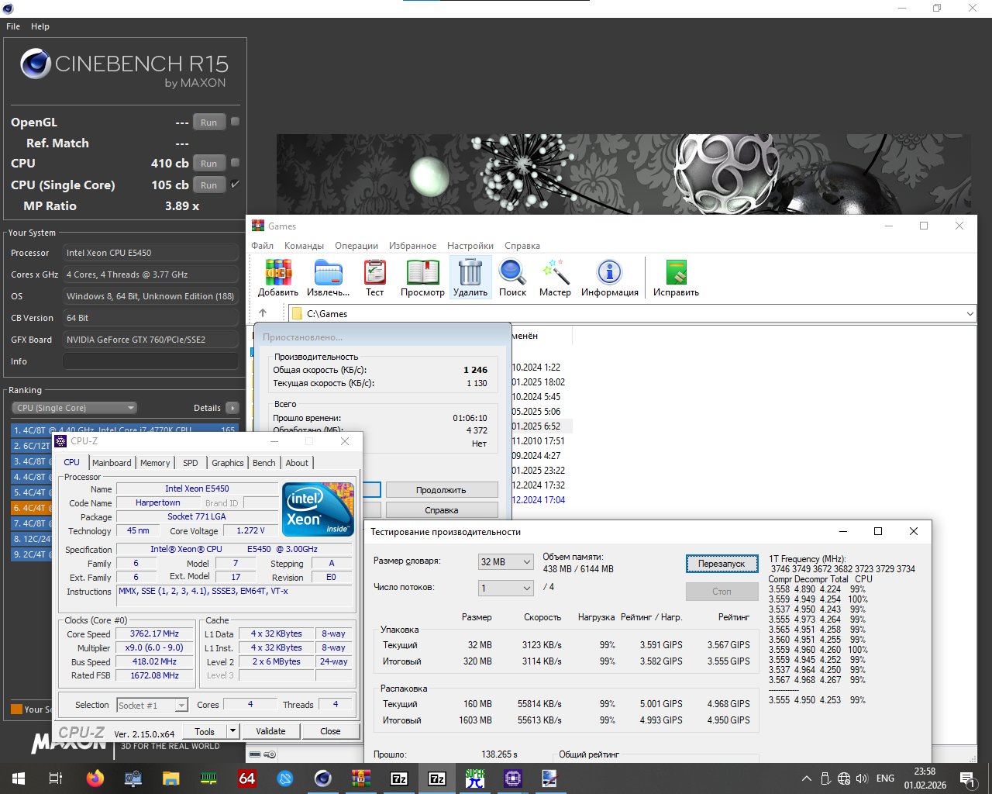992x794 pixels.
Task: Switch to WinRAR via its taskbar icon
Action: coord(361,778)
